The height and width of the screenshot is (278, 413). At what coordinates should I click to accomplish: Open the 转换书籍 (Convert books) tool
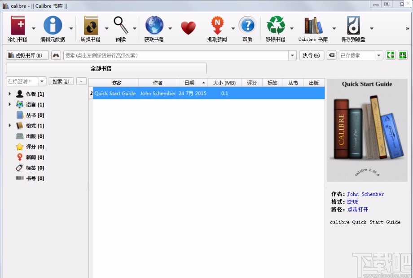[x=91, y=25]
